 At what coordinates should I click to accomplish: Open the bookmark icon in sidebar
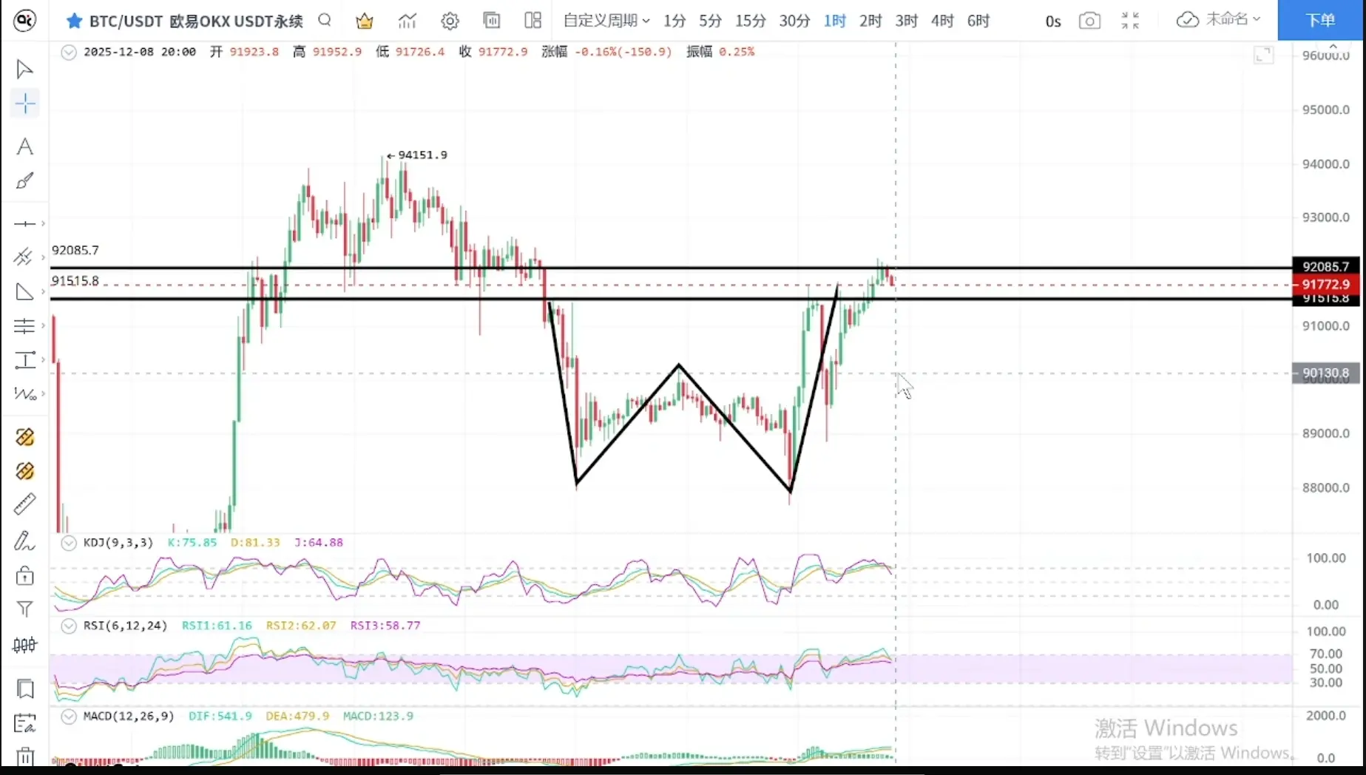pyautogui.click(x=24, y=688)
